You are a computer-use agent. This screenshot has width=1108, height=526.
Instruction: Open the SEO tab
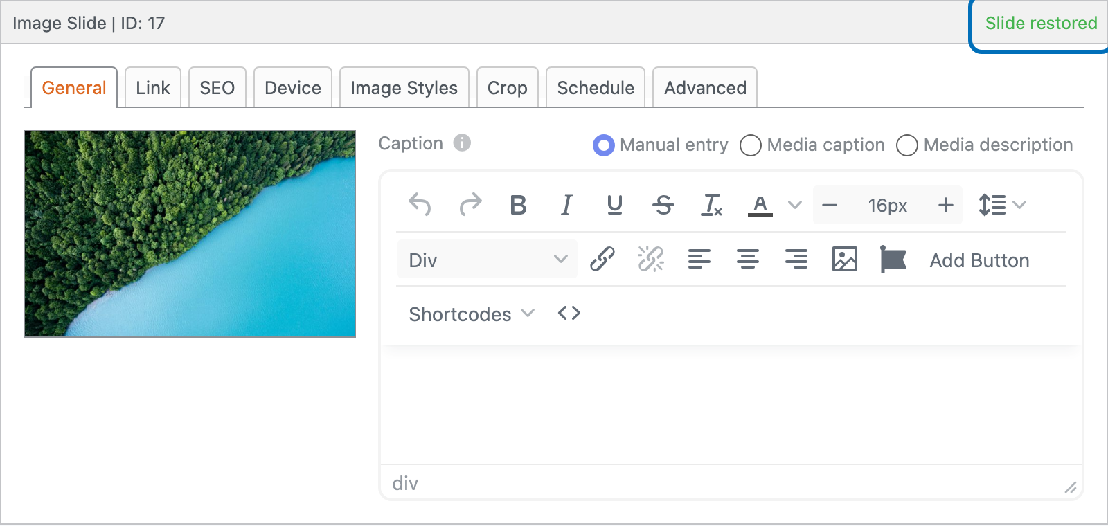[x=217, y=88]
